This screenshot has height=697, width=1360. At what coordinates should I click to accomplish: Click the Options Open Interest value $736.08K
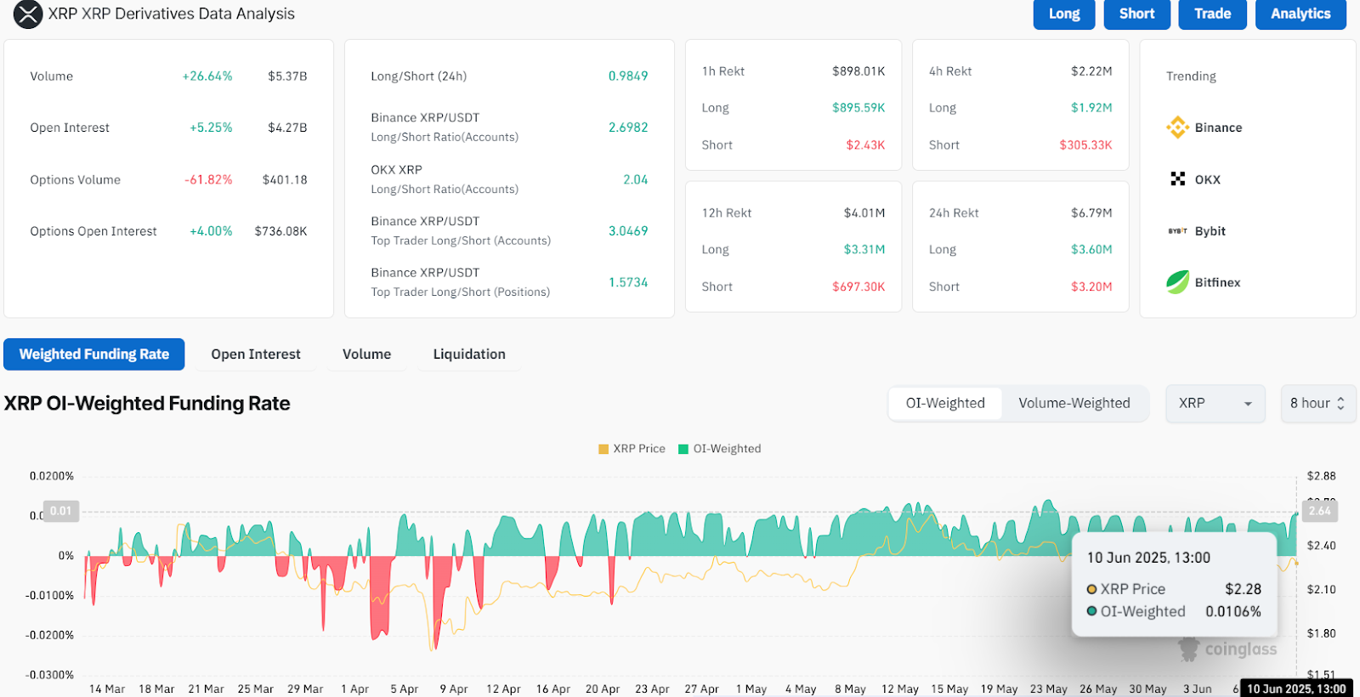[280, 231]
